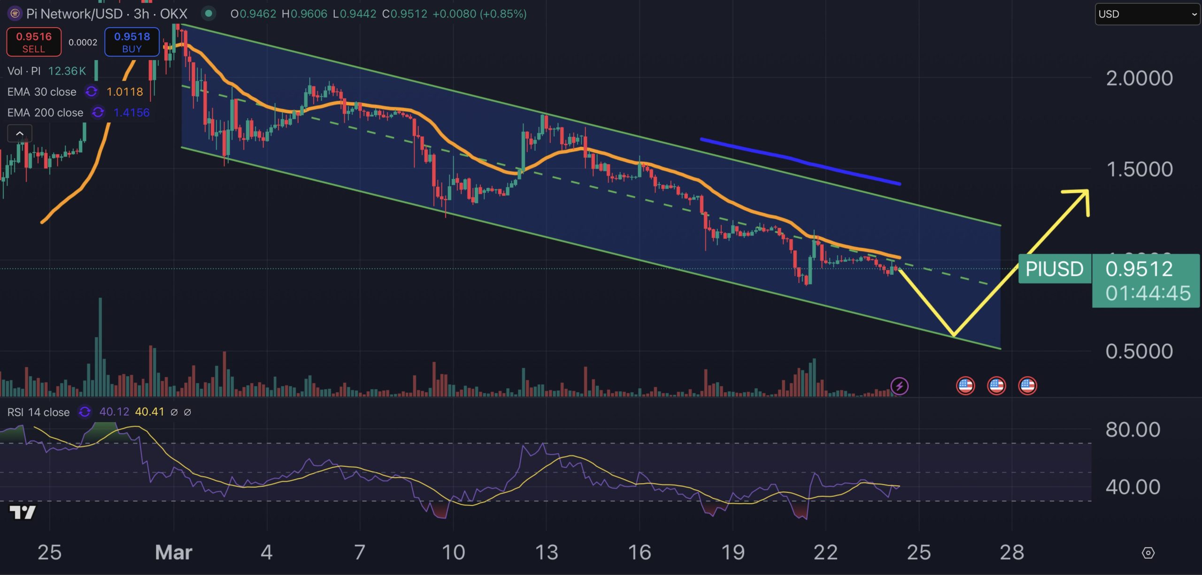Click the refresh icon beside EMA 30 close
Image resolution: width=1202 pixels, height=575 pixels.
click(x=92, y=92)
